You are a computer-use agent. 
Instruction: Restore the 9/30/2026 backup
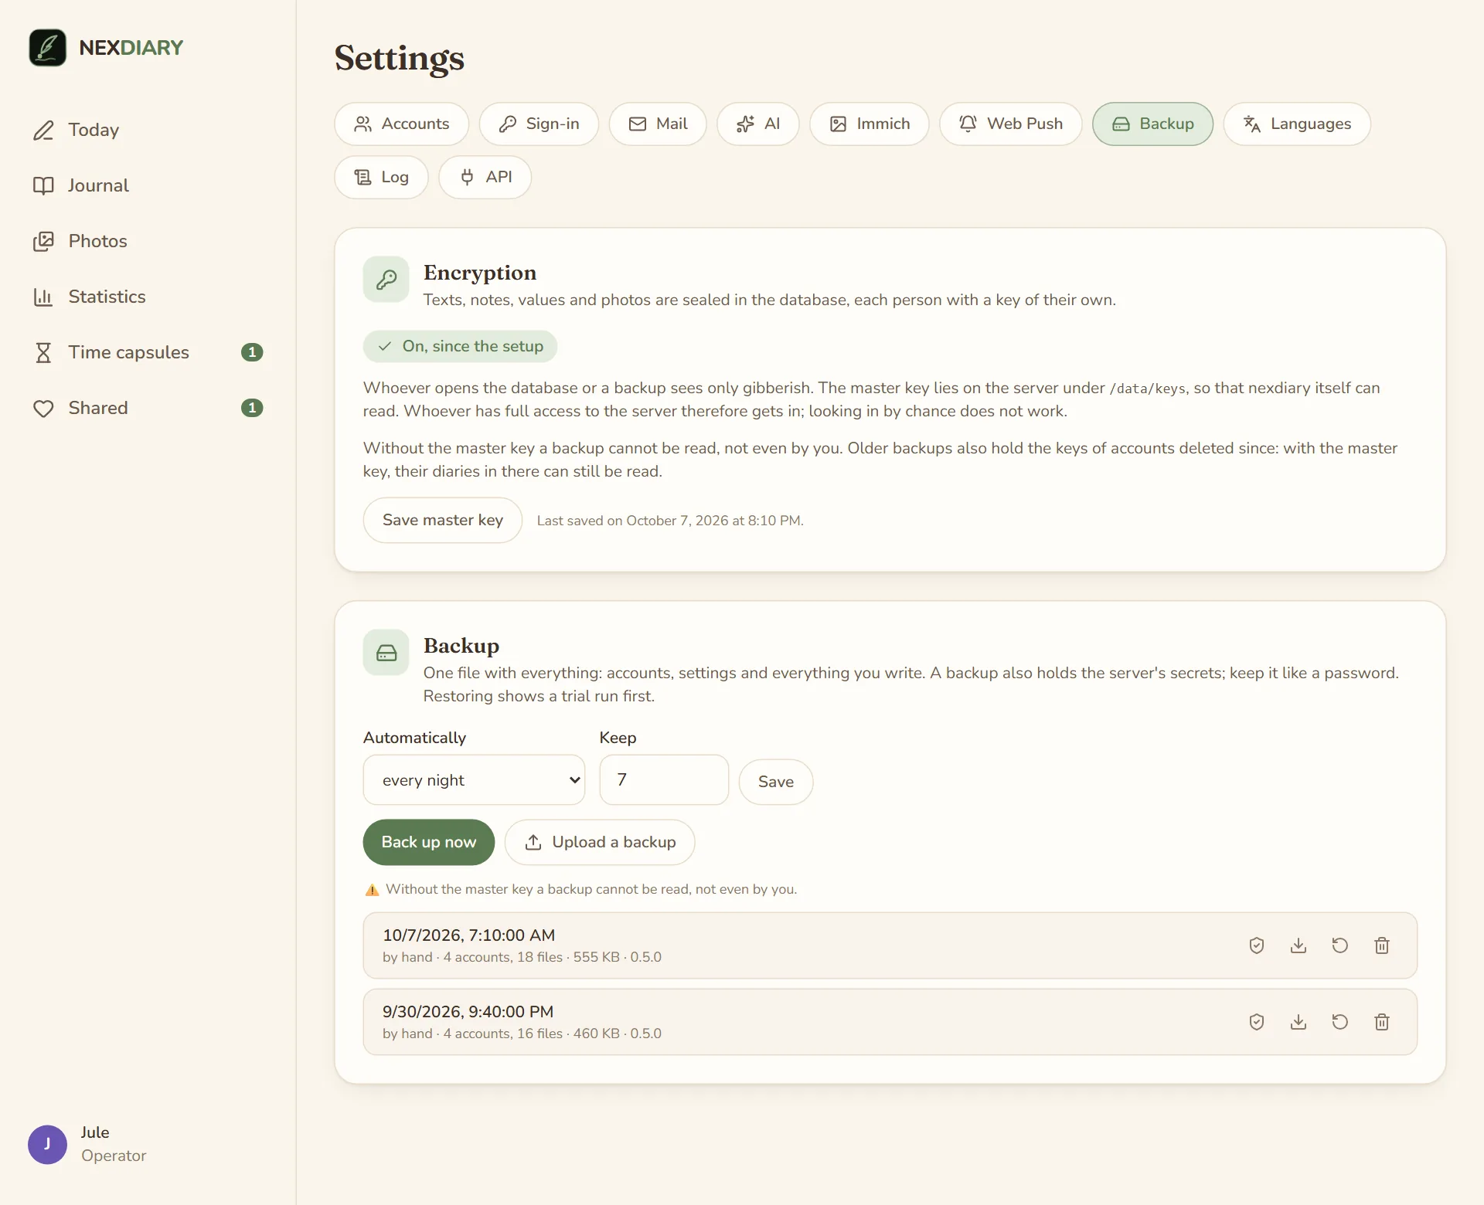(1340, 1022)
